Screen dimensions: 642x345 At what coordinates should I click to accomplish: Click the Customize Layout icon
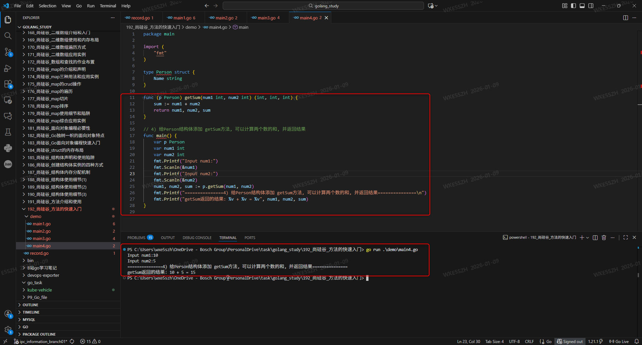(565, 6)
